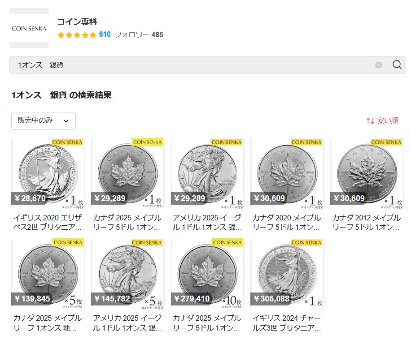Select the カナダ 2020 メイプルリーフ listing title
This screenshot has height=344, width=411.
point(287,222)
